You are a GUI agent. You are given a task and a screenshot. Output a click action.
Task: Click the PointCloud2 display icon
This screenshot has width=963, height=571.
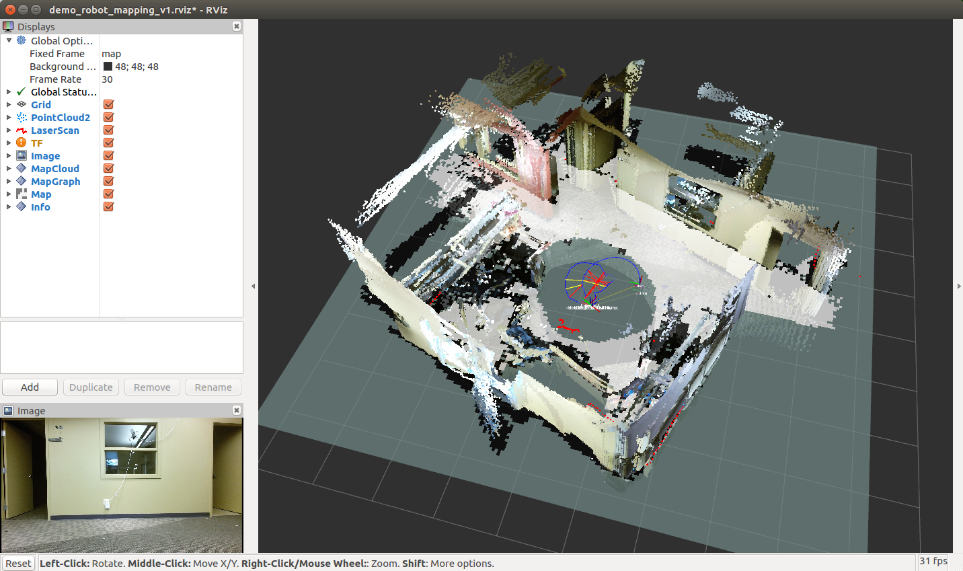(22, 117)
